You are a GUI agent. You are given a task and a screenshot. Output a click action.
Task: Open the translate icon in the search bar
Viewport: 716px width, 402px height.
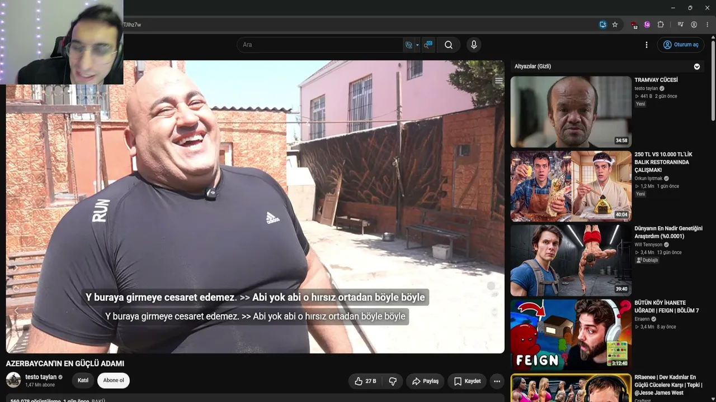click(409, 45)
